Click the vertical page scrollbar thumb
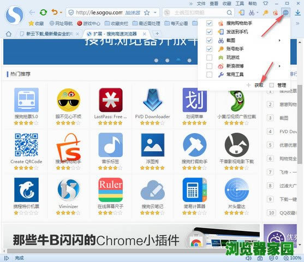304x262 pixels. tap(300, 124)
